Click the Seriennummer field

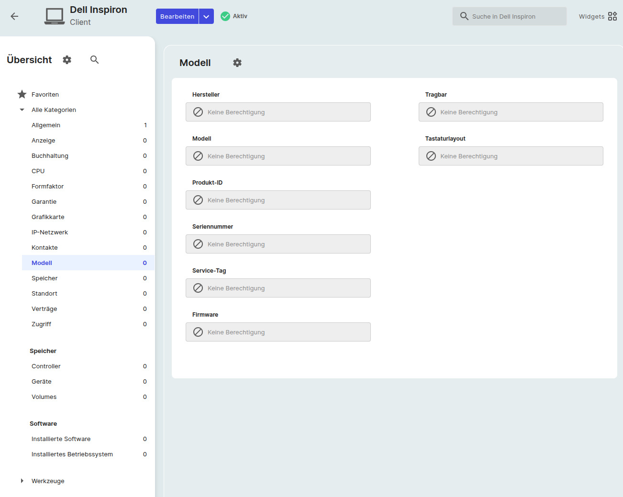278,244
